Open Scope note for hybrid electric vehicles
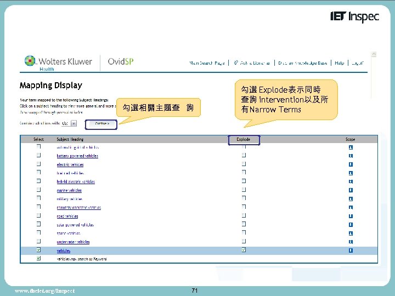This screenshot has width=395, height=296. pos(351,181)
